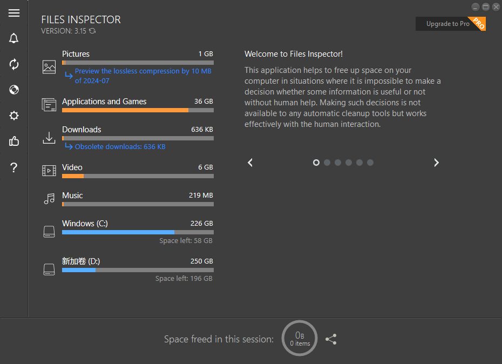This screenshot has height=364, width=502.
Task: Click the Music usage bar
Action: point(138,205)
